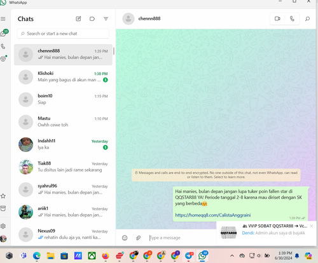
Task: Open the Chats sidebar icon with badge
Action: (x=4, y=33)
